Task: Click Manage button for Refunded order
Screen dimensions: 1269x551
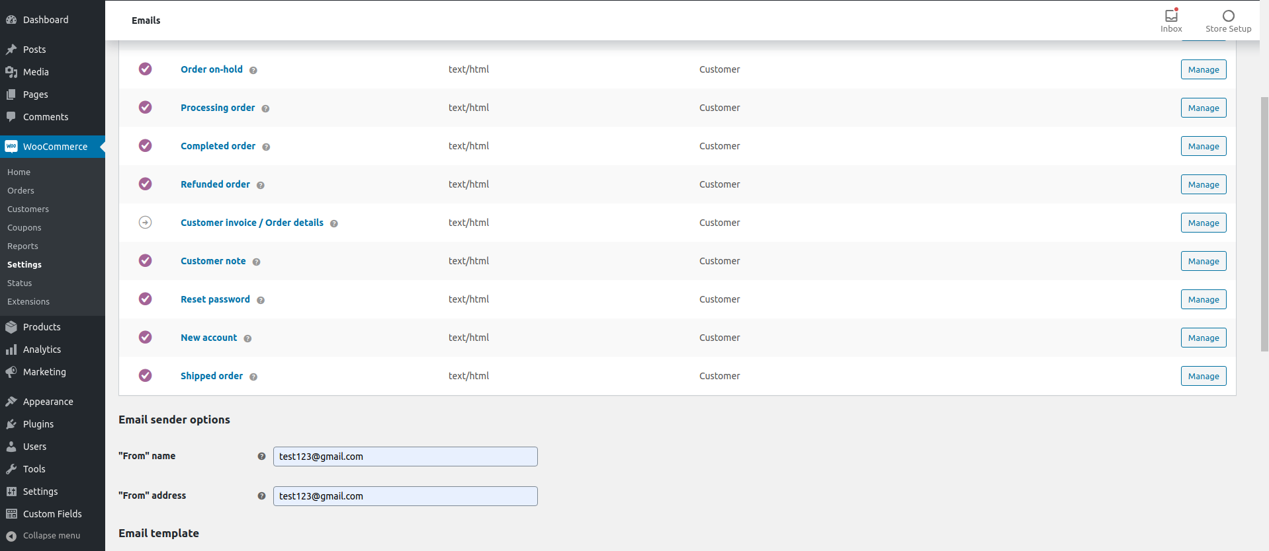Action: point(1203,184)
